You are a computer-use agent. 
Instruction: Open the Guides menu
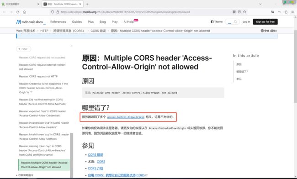click(x=77, y=22)
